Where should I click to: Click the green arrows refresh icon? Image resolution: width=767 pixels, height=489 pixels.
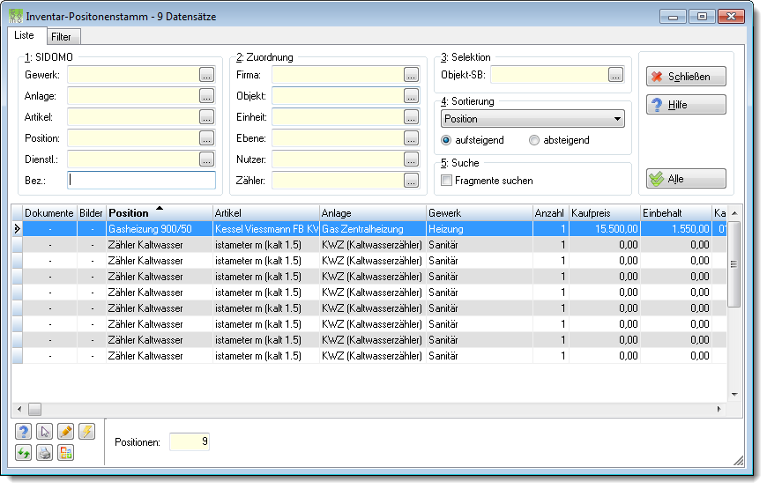23,453
